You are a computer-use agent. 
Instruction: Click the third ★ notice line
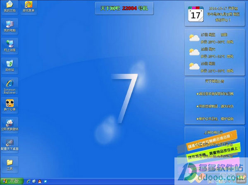[x=215, y=119]
